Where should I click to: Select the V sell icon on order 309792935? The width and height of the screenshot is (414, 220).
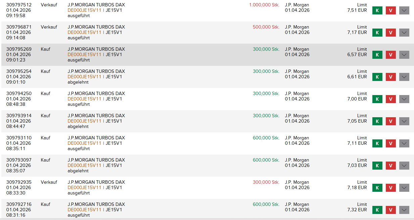(390, 188)
